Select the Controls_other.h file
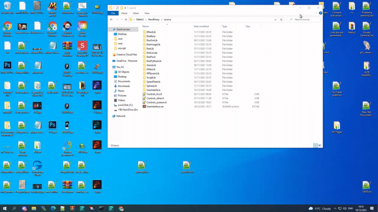Image resolution: width=378 pixels, height=212 pixels. [x=155, y=98]
